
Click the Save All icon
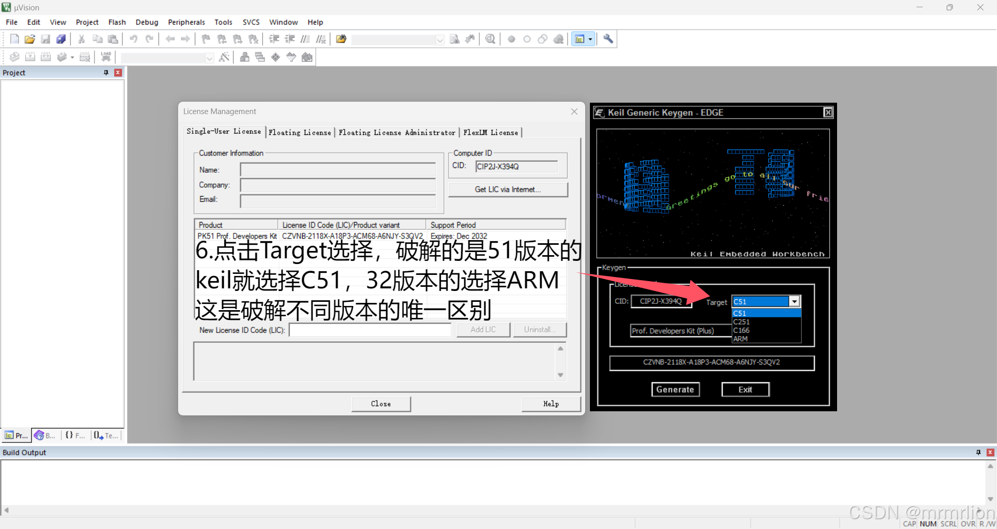61,39
